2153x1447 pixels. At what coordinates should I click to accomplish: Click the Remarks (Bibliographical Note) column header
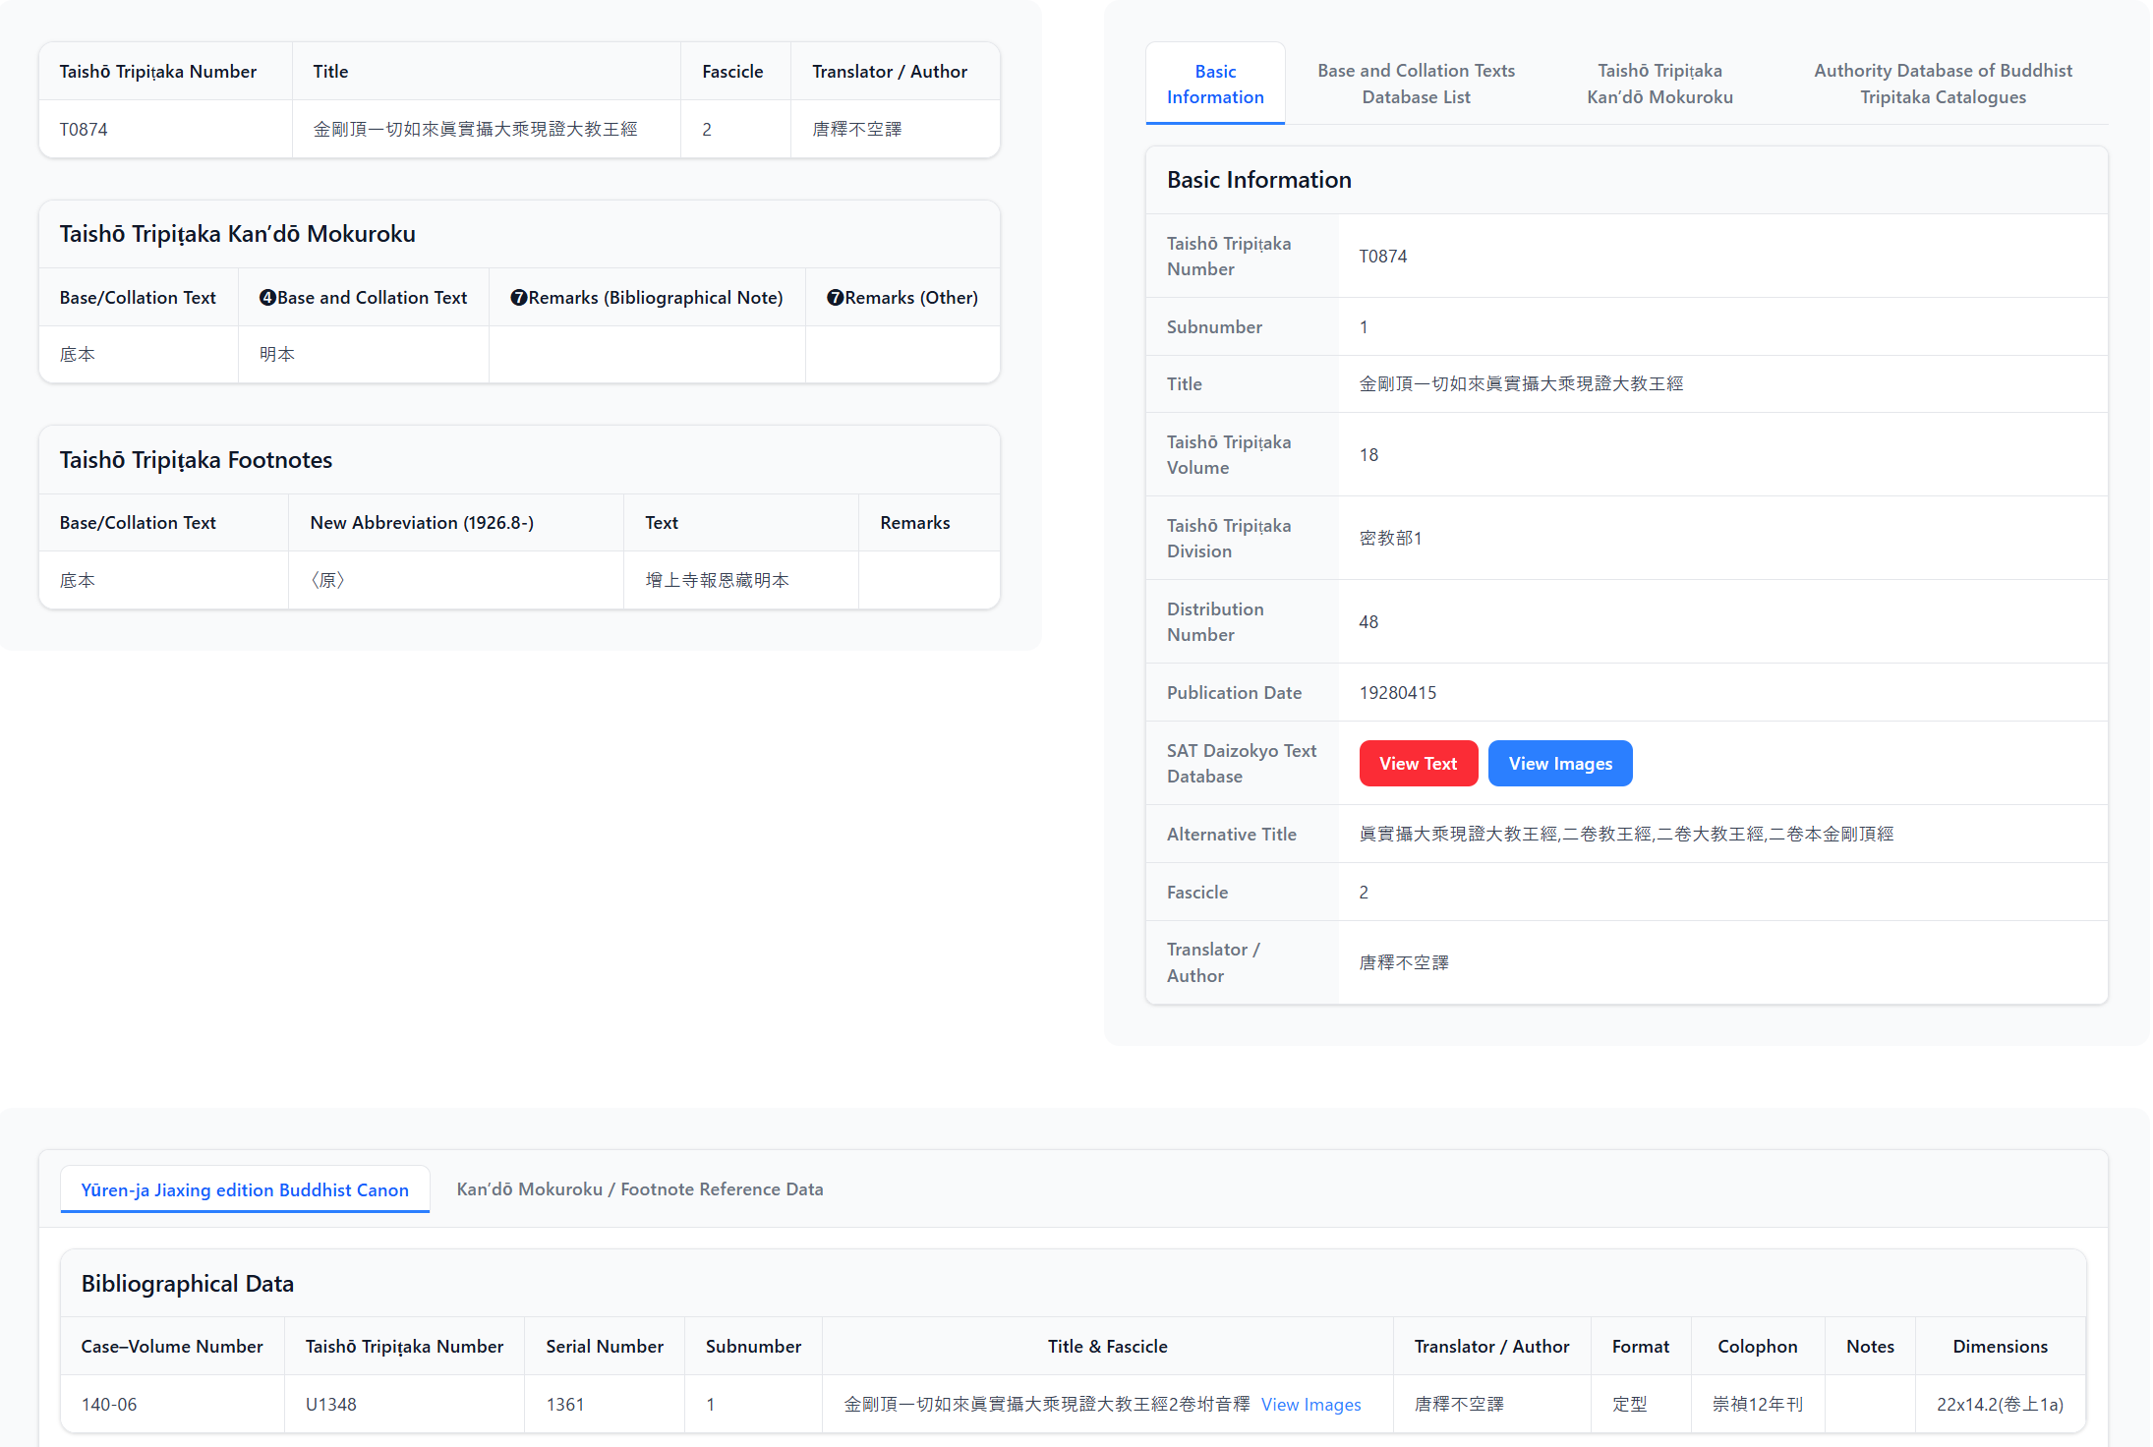click(x=647, y=298)
